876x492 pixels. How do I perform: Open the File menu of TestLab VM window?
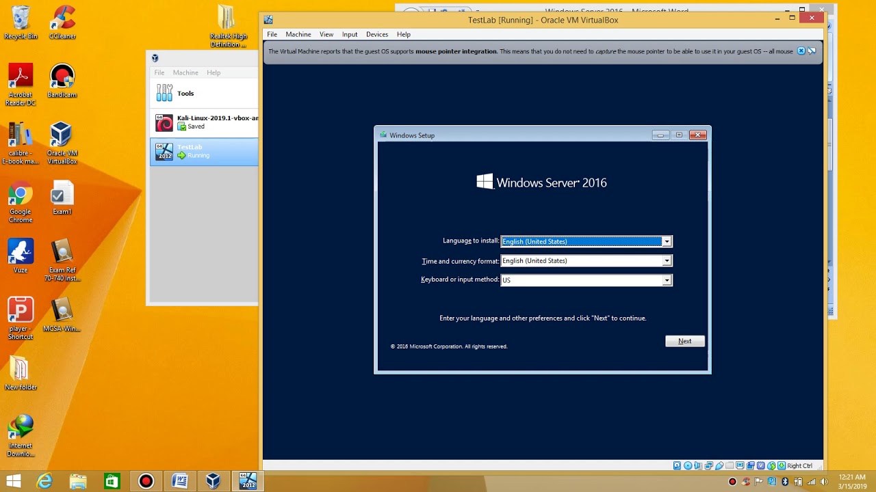[x=272, y=34]
